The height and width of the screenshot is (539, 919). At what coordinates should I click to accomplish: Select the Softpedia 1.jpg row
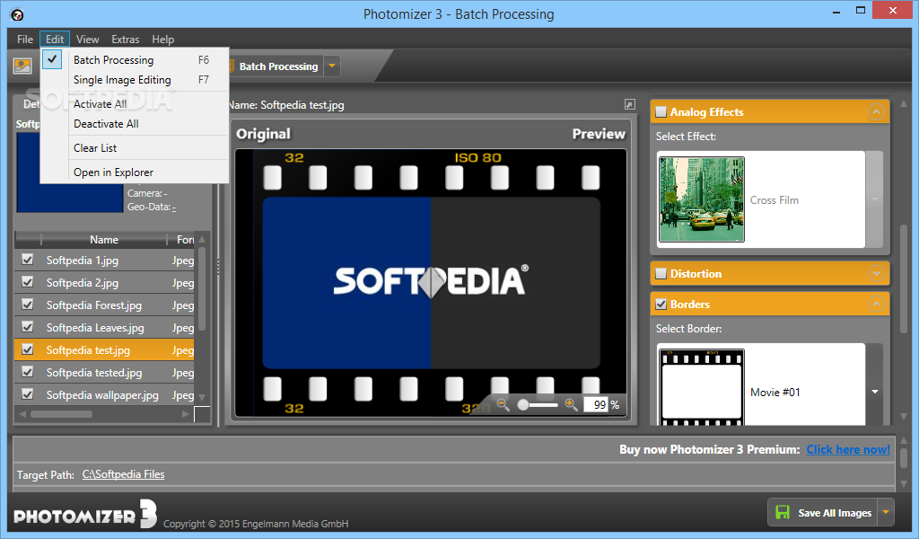pos(104,260)
